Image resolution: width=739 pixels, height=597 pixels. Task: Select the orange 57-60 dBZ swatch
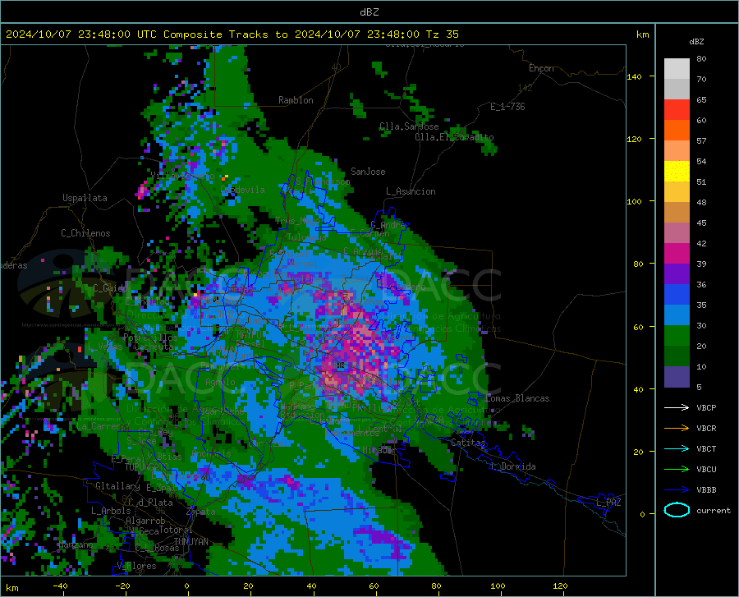tap(677, 130)
